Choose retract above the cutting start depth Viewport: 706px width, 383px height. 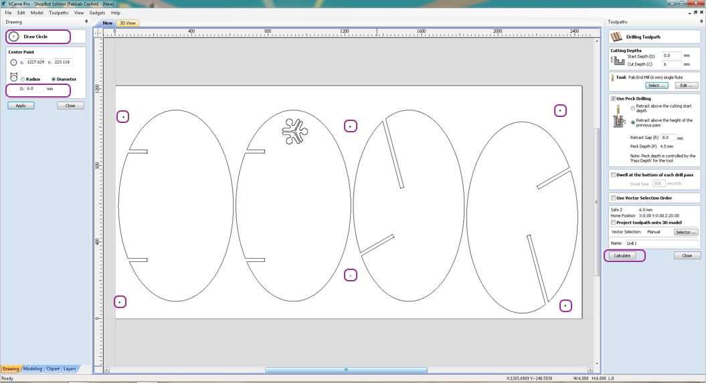632,108
